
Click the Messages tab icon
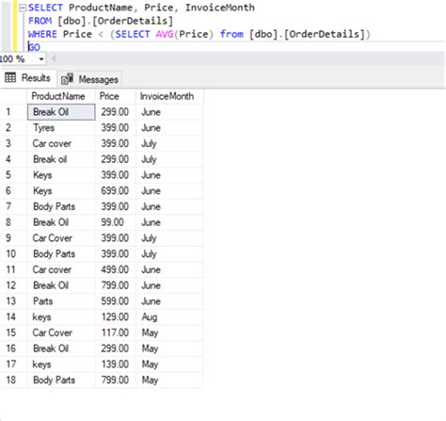point(67,79)
